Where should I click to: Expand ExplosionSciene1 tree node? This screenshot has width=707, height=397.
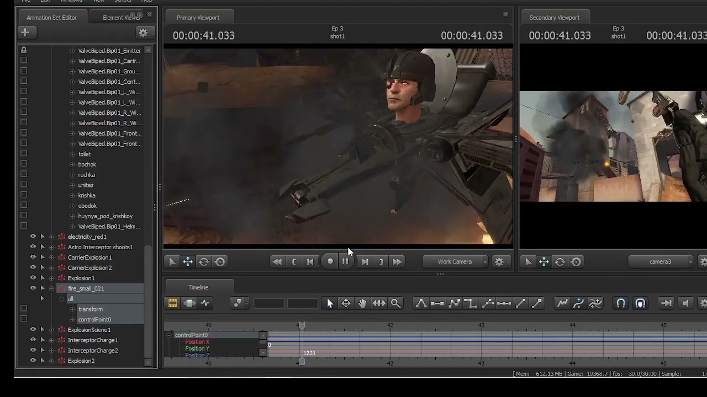pyautogui.click(x=51, y=330)
